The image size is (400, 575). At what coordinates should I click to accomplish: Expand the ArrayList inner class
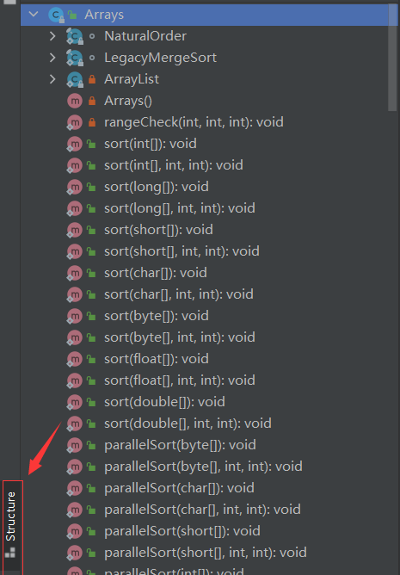(x=52, y=79)
